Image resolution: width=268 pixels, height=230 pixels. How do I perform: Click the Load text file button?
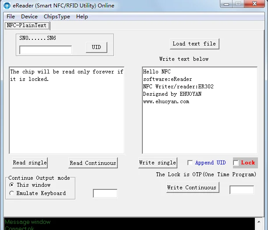194,44
